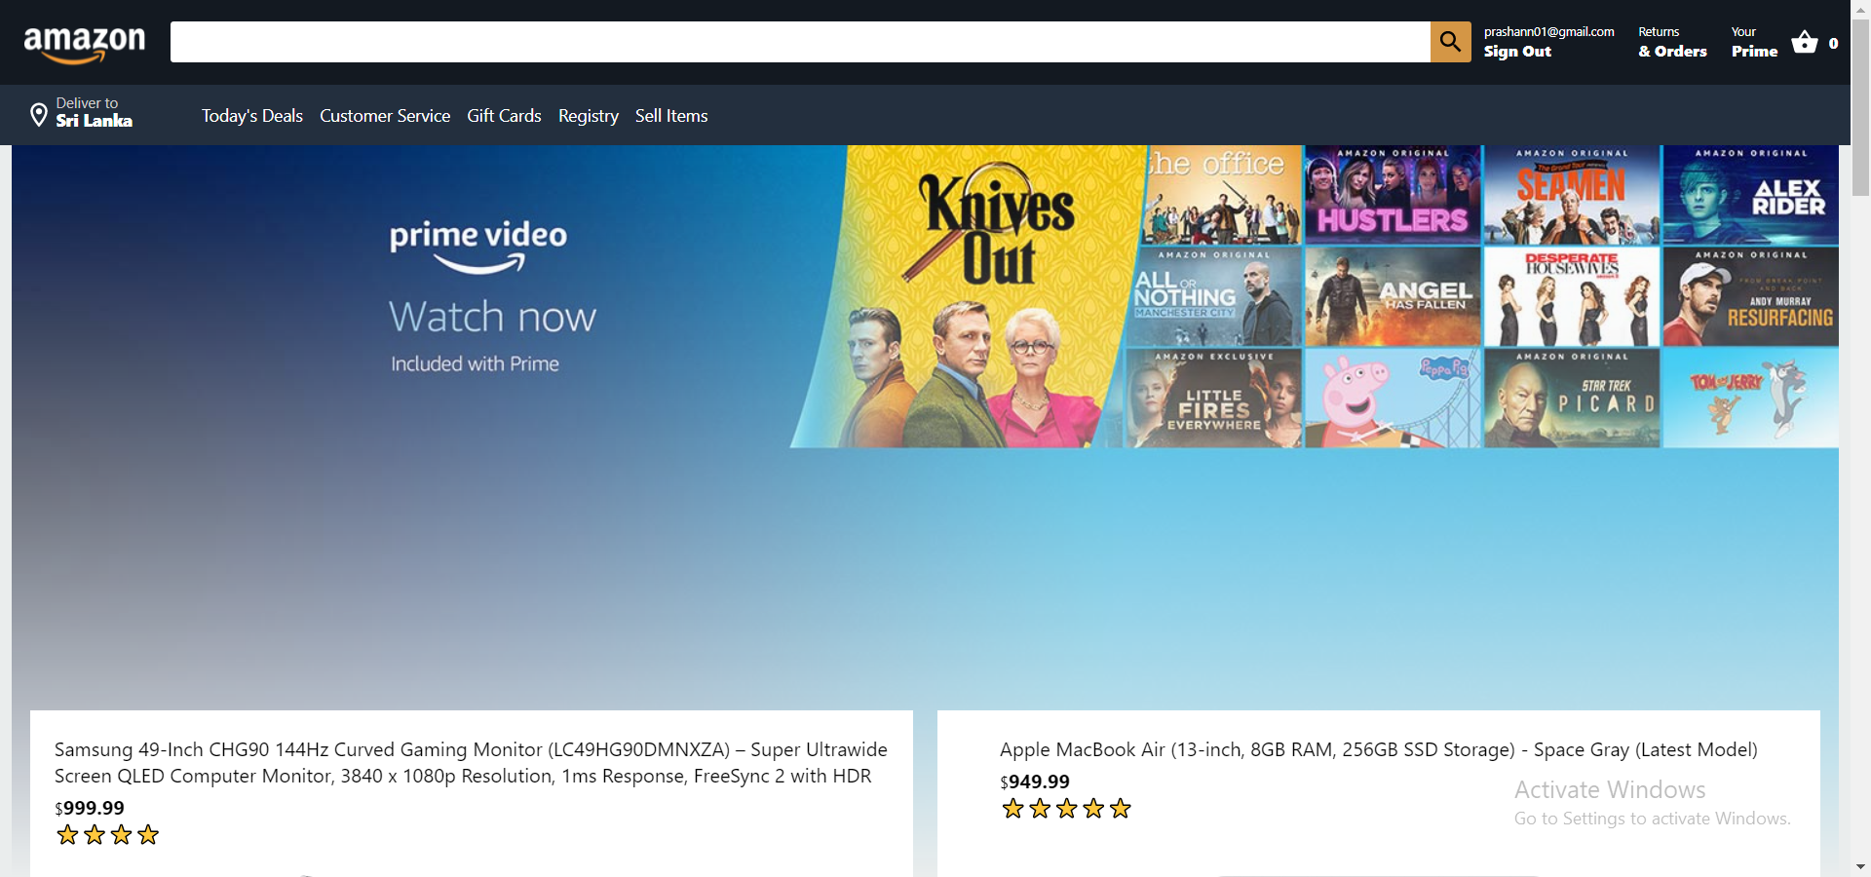Viewport: 1871px width, 877px height.
Task: Click the $999.99 price
Action: 90,808
